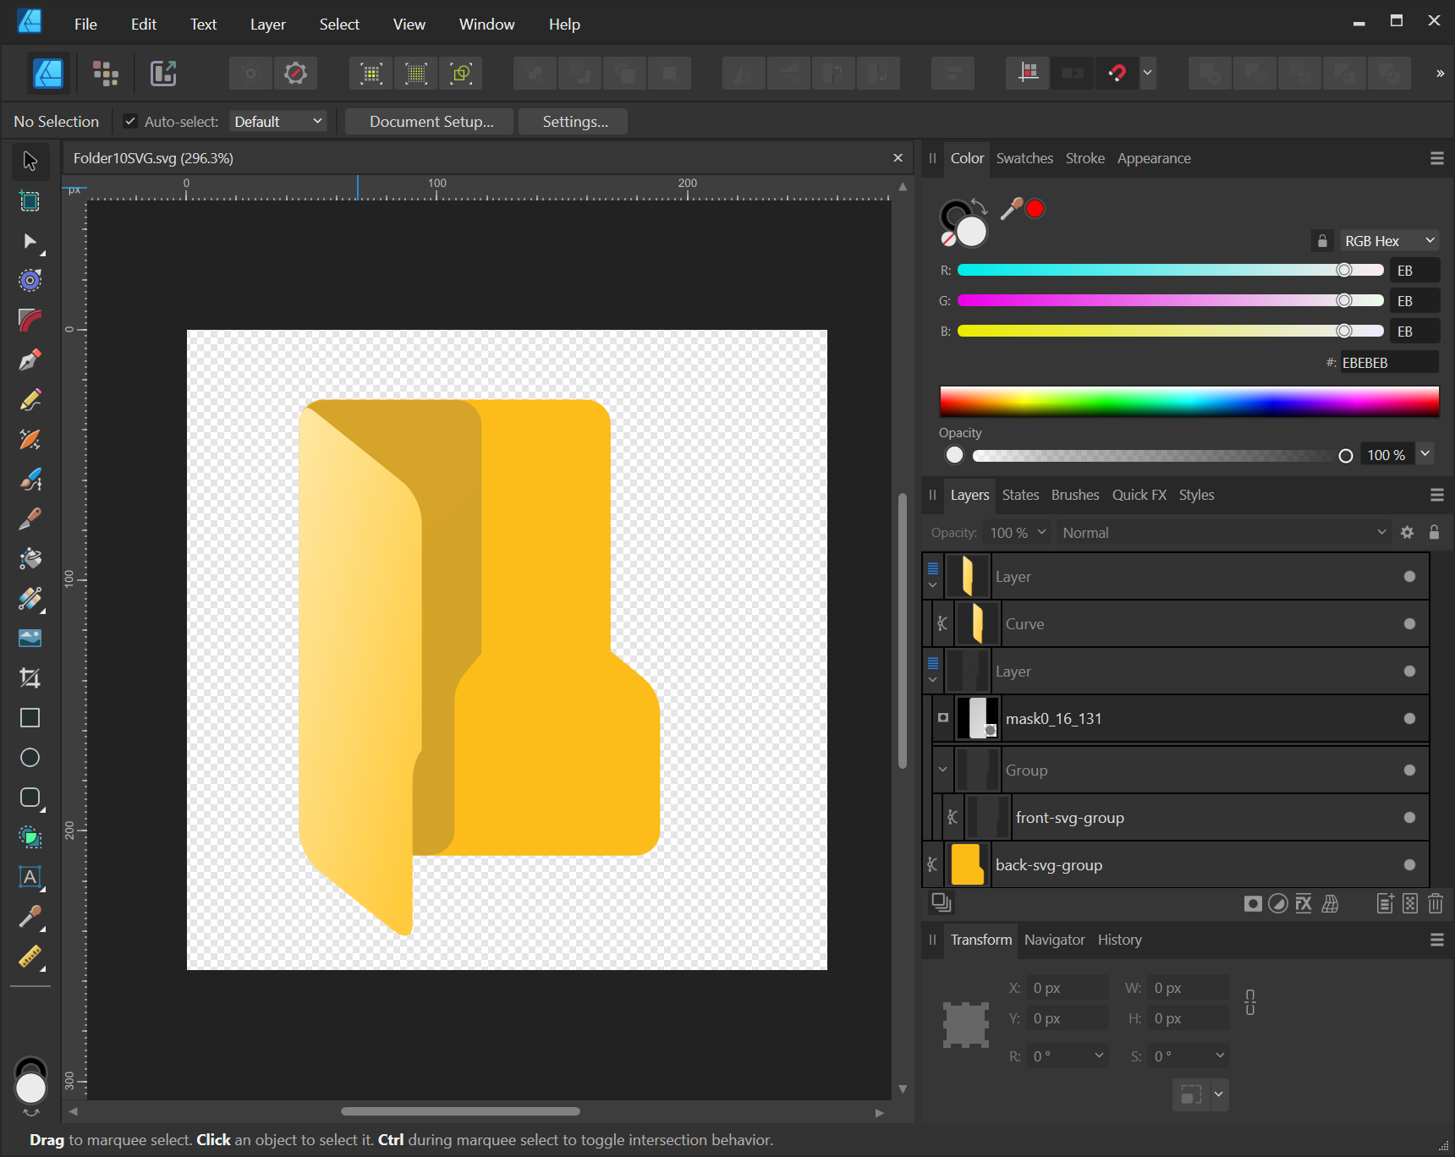Collapse the Group layer chevron
The image size is (1455, 1157).
click(942, 770)
